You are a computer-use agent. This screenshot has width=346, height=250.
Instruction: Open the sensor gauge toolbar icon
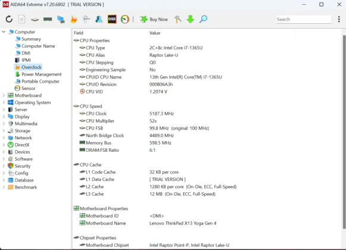(125, 19)
